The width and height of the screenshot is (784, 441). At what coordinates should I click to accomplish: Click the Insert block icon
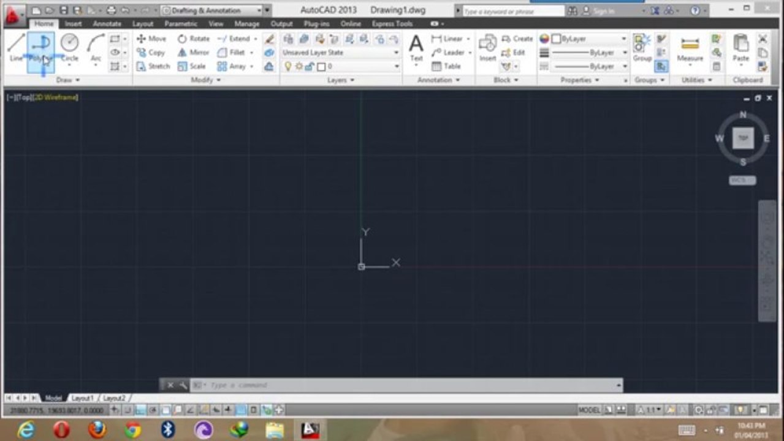pyautogui.click(x=488, y=48)
